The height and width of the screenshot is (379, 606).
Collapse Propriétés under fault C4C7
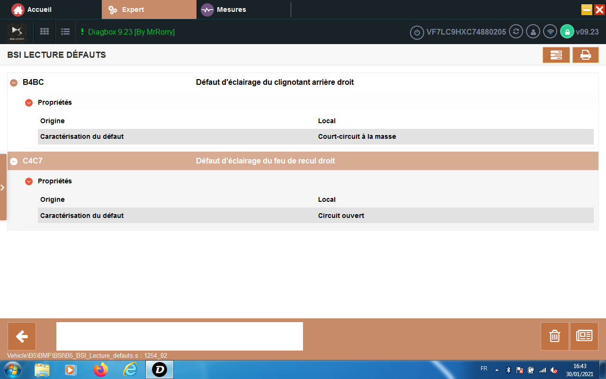(x=29, y=181)
